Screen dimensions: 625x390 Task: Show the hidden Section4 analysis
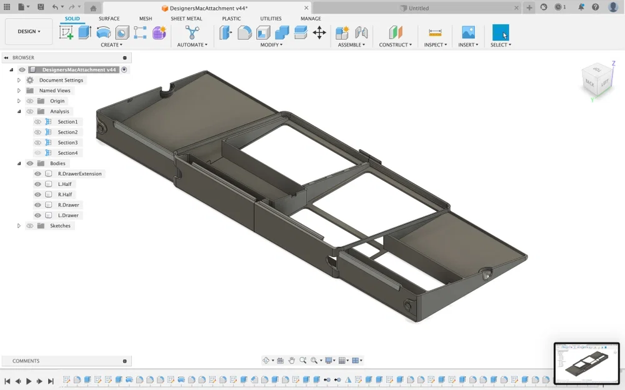37,153
